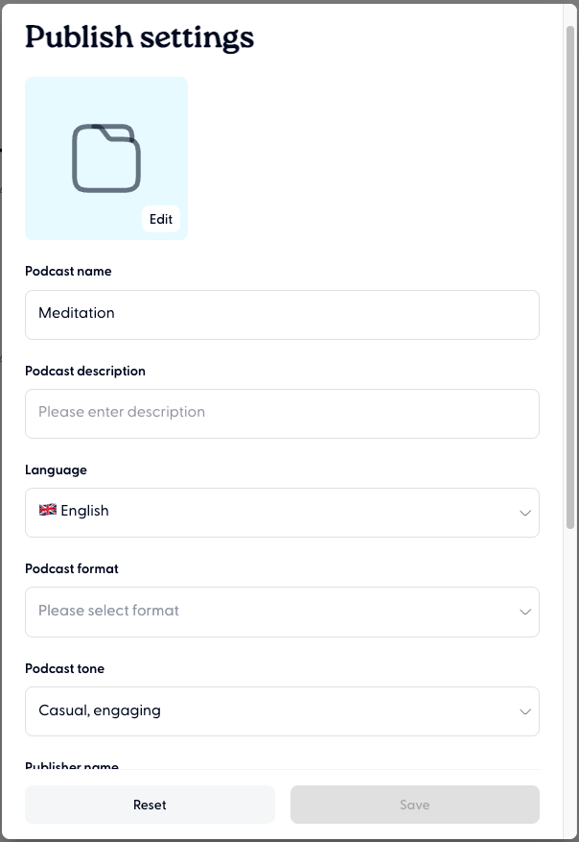Click the folder icon in the cover placeholder

click(x=106, y=157)
